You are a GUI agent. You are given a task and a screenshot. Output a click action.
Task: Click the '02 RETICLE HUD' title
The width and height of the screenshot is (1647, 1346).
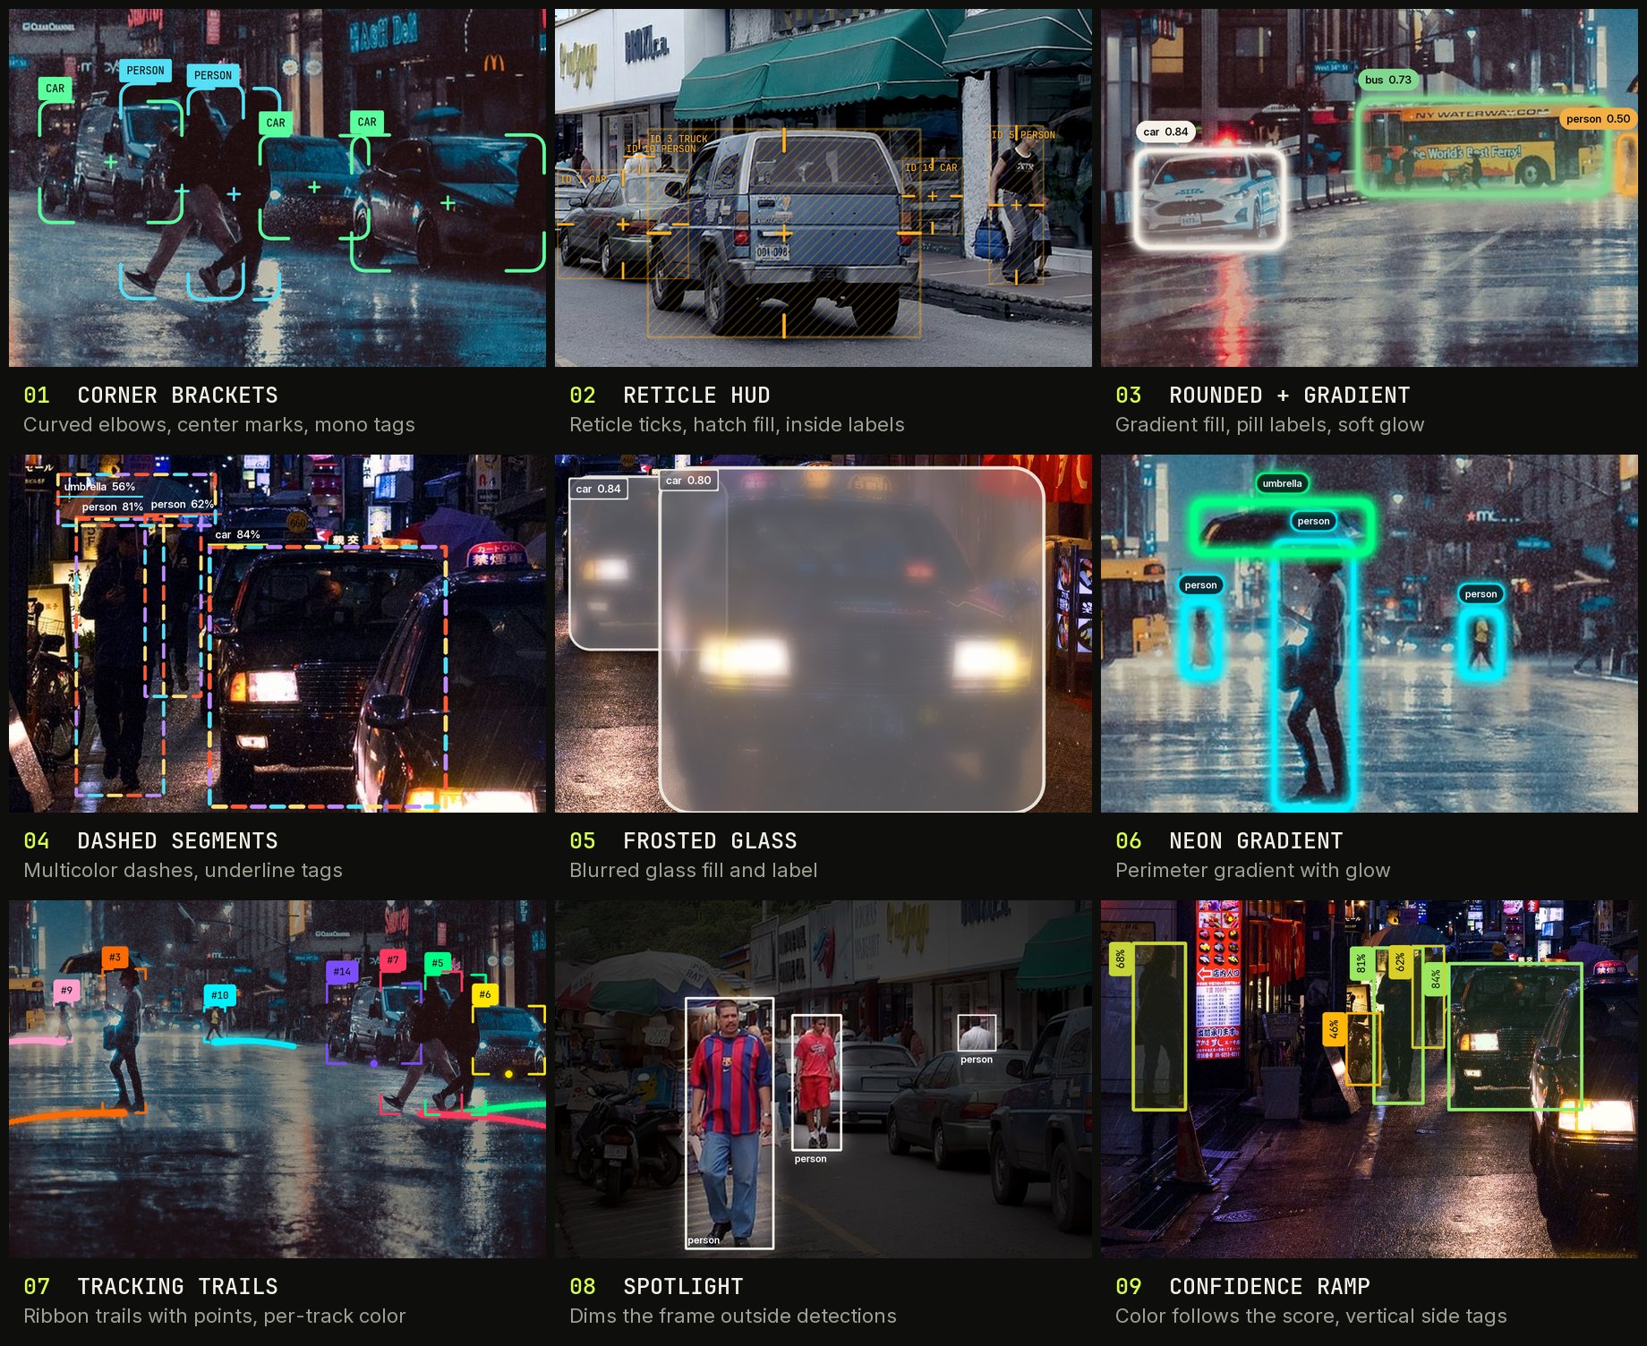[x=670, y=395]
